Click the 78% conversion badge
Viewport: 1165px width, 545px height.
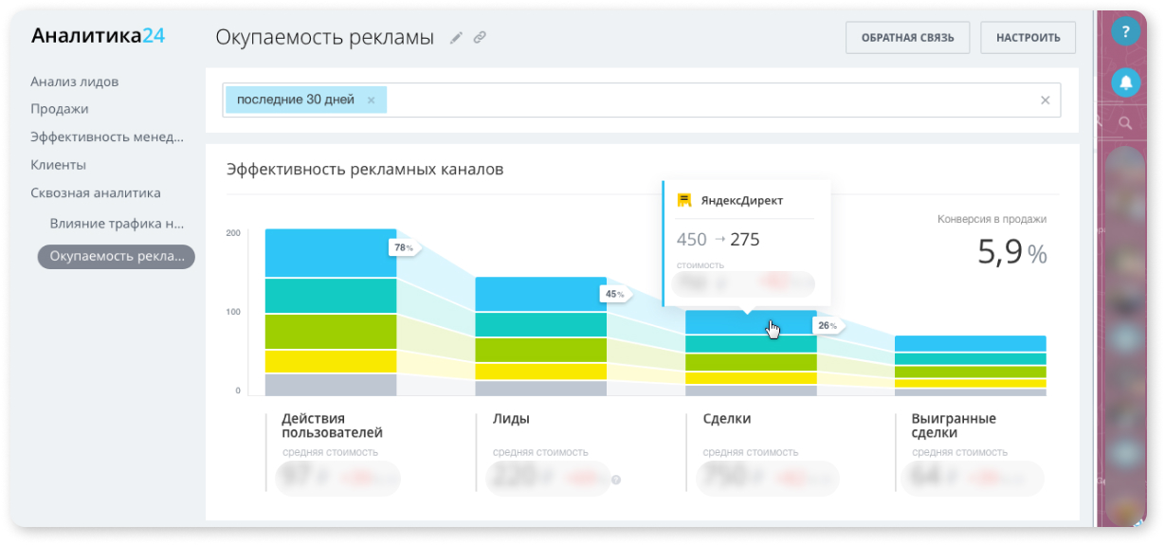(x=404, y=248)
